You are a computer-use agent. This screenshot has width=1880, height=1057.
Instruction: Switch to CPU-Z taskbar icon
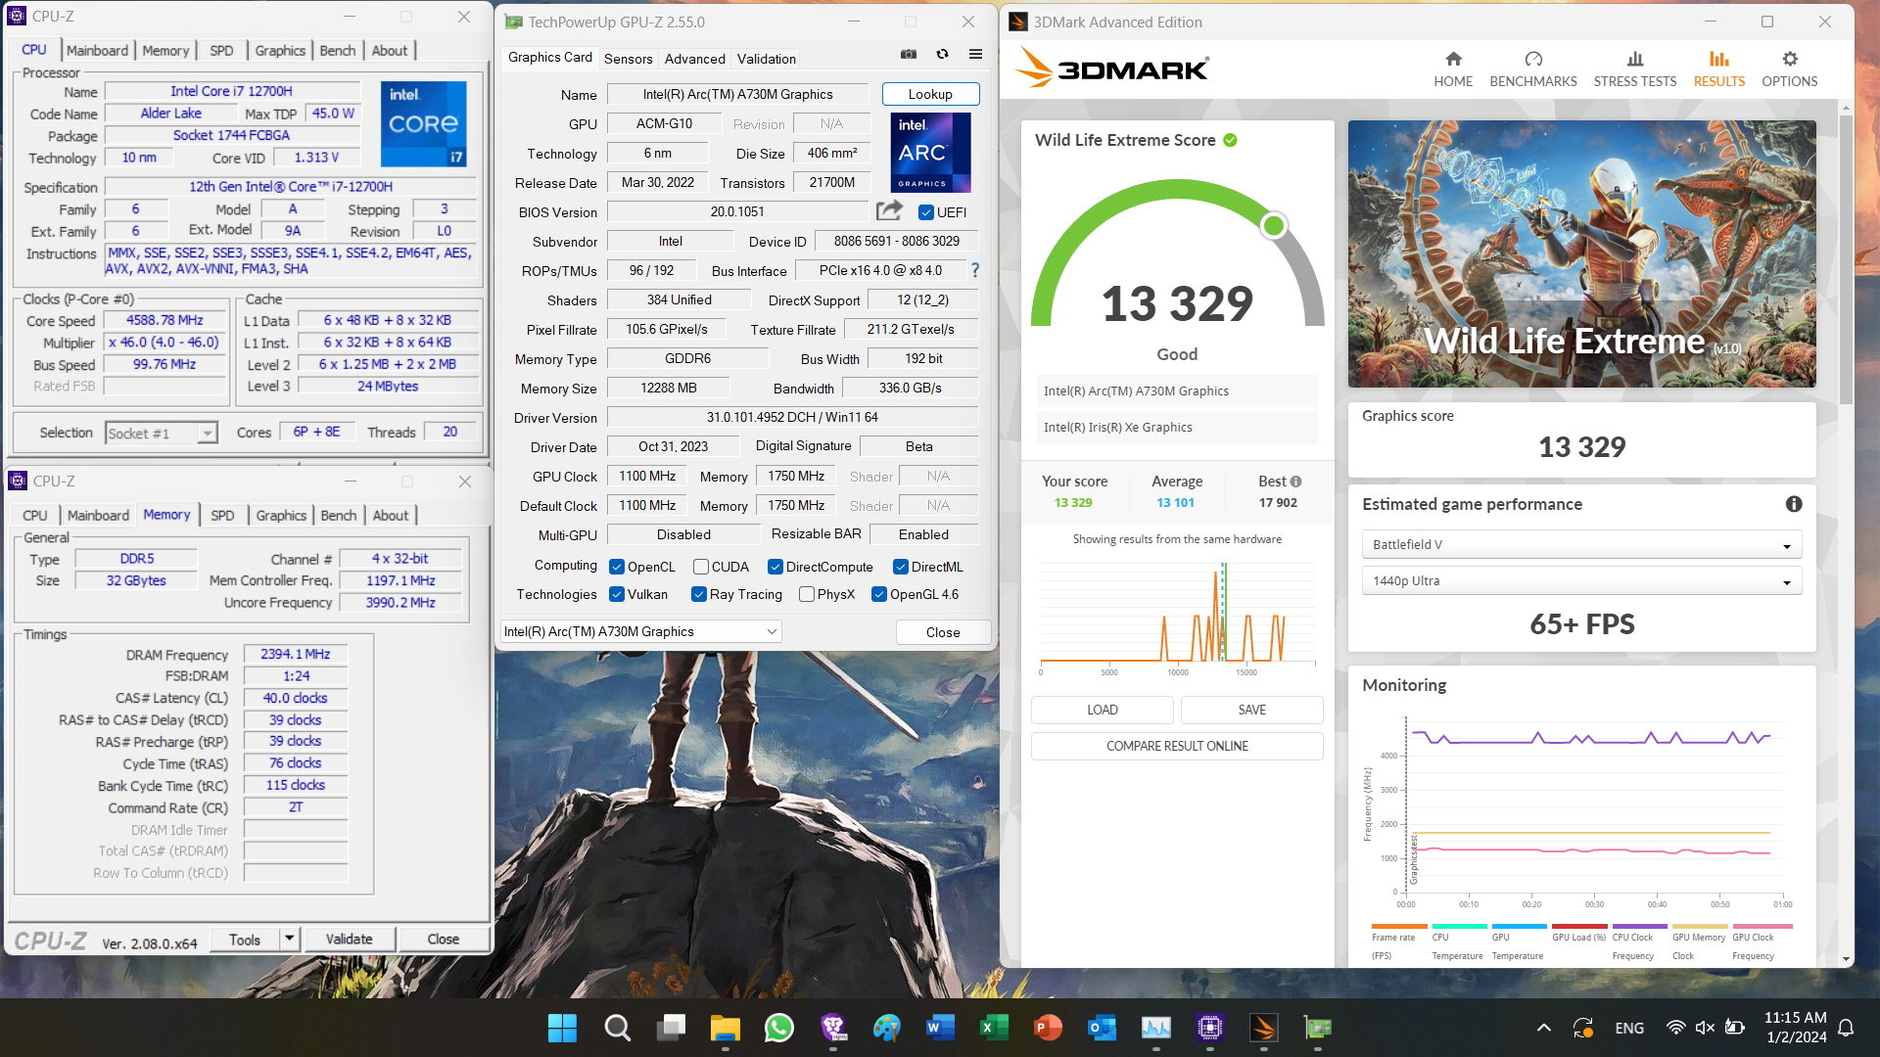pos(1210,1028)
